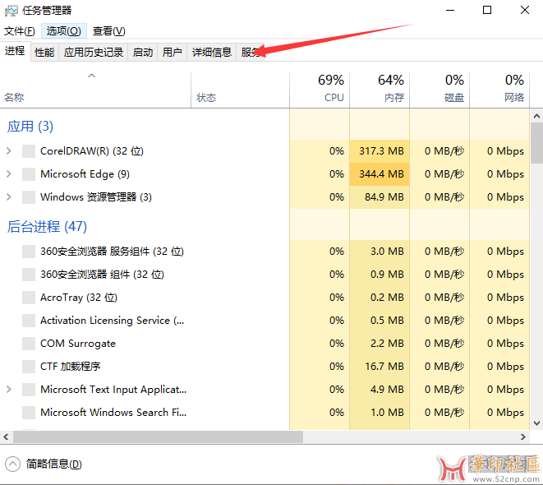This screenshot has width=543, height=485.
Task: Click the vertical scrollbar down arrow
Action: pyautogui.click(x=536, y=423)
